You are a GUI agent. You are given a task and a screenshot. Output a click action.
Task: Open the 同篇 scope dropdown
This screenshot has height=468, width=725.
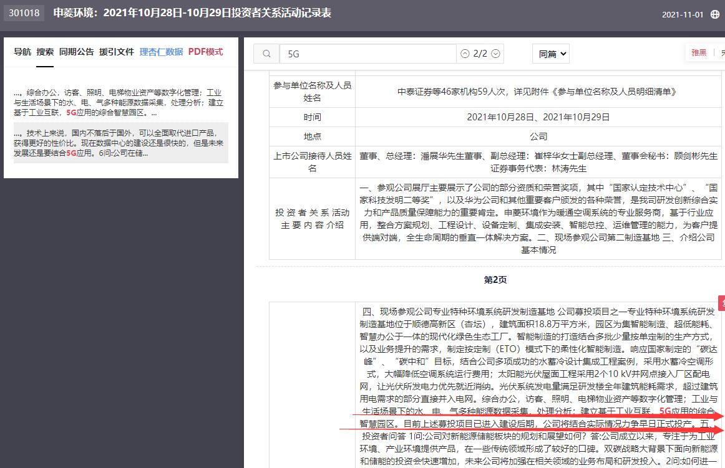550,54
